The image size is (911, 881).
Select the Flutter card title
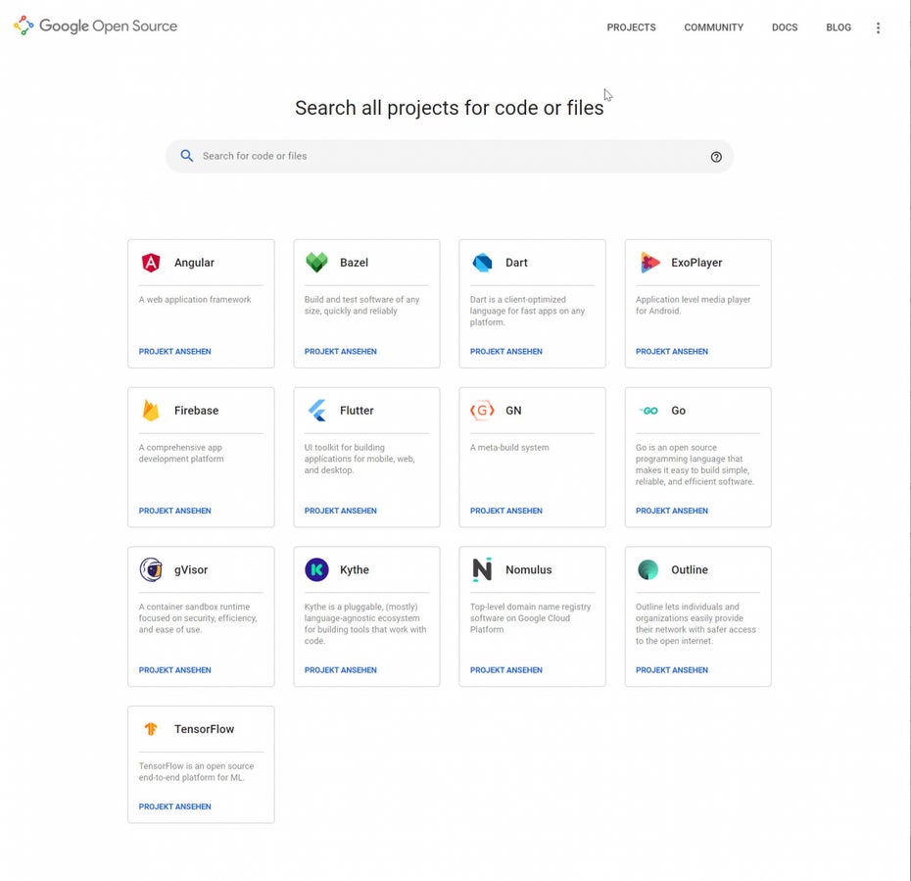[x=357, y=411]
